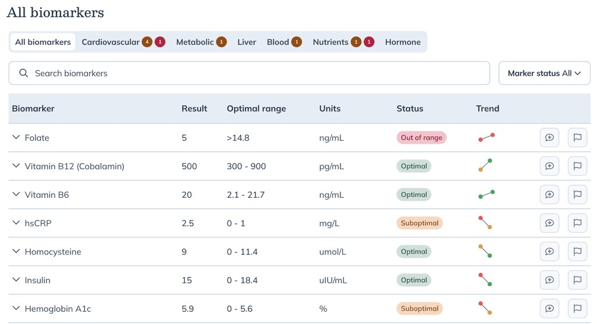Add comment on Vitamin B12 (Cobalamin) row
This screenshot has height=324, width=597.
[549, 166]
